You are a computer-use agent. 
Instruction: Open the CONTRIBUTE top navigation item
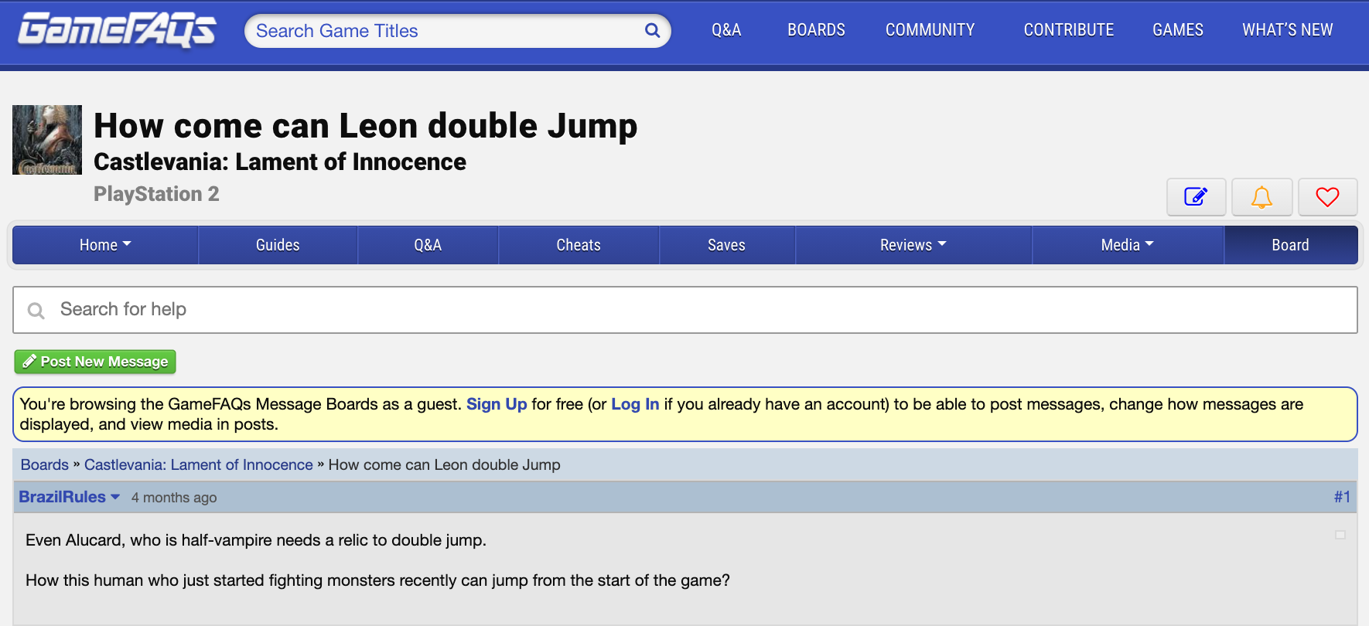[x=1069, y=30]
